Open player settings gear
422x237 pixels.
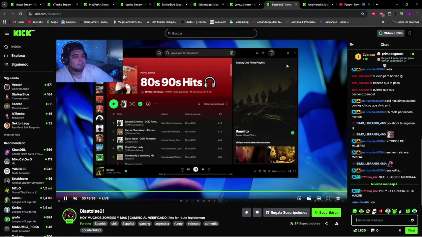[x=338, y=198]
